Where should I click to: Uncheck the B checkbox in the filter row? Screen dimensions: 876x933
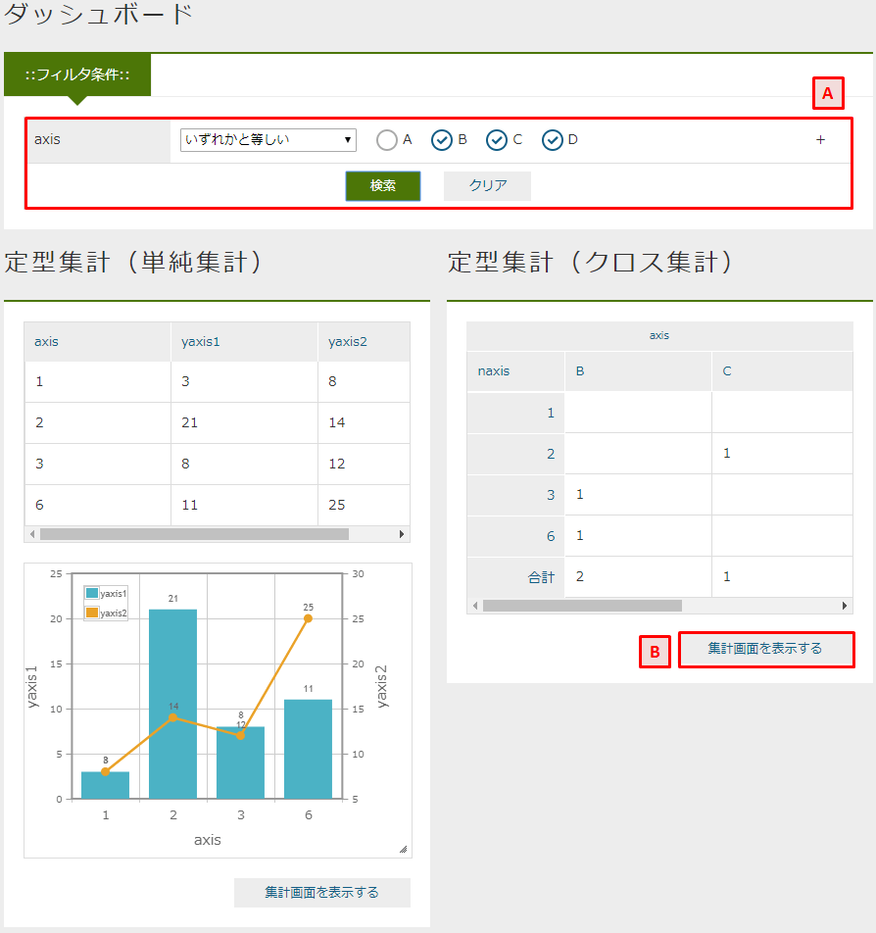441,139
